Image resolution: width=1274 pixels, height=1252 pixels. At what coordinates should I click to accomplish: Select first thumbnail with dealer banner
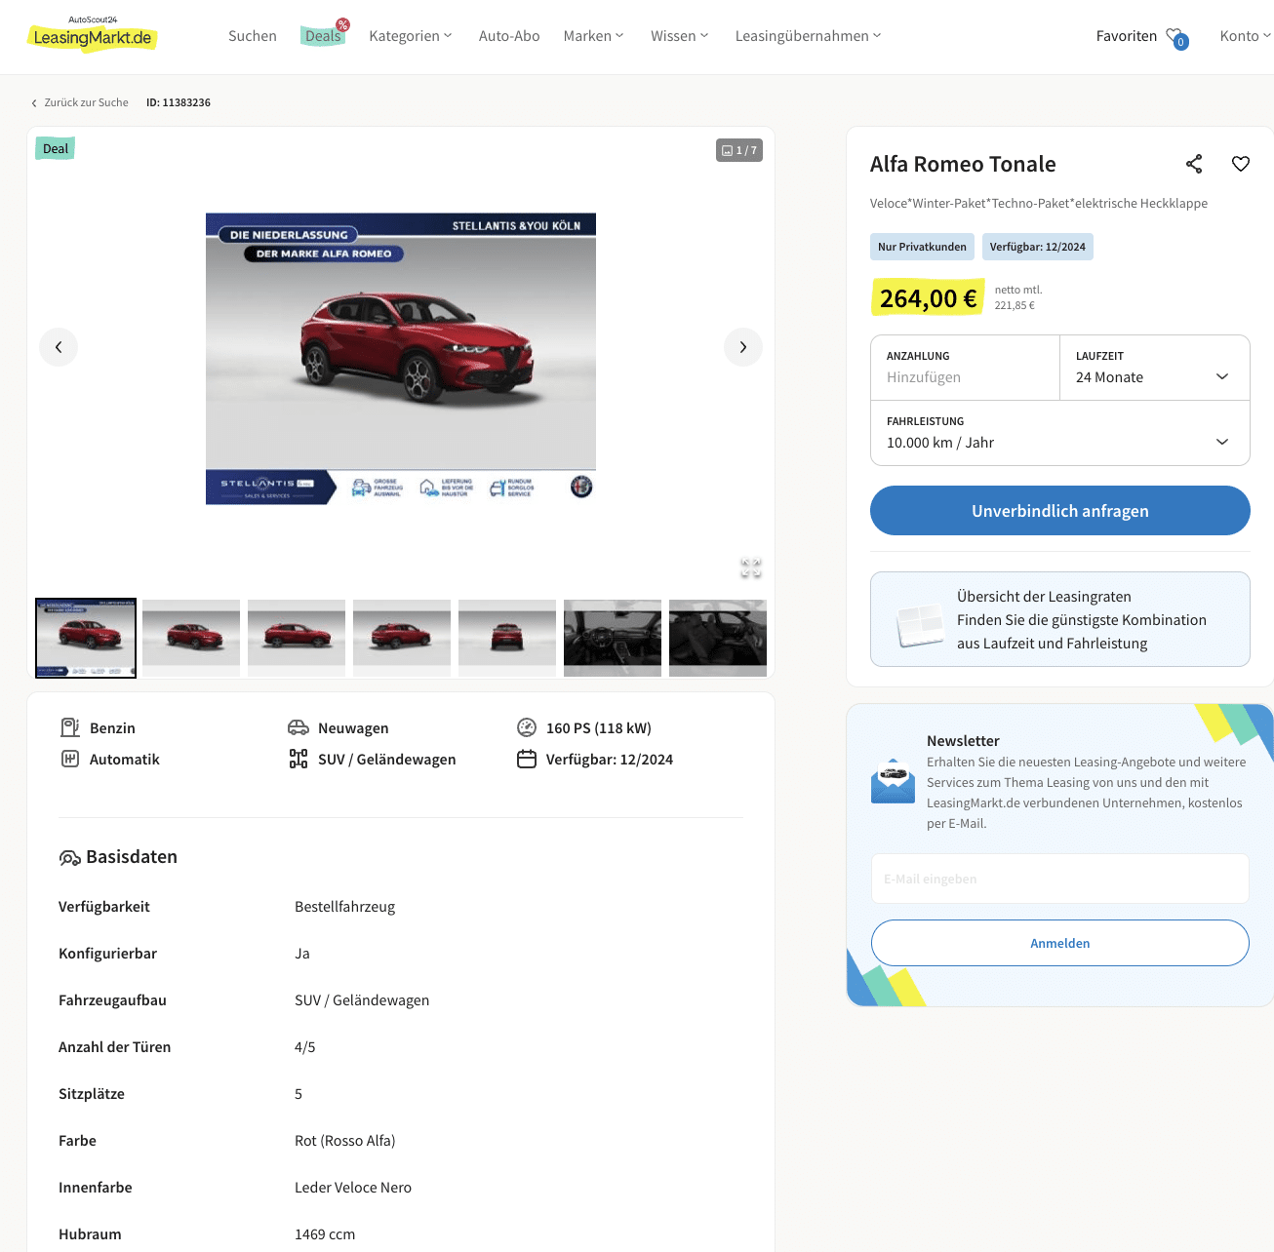[x=86, y=638]
